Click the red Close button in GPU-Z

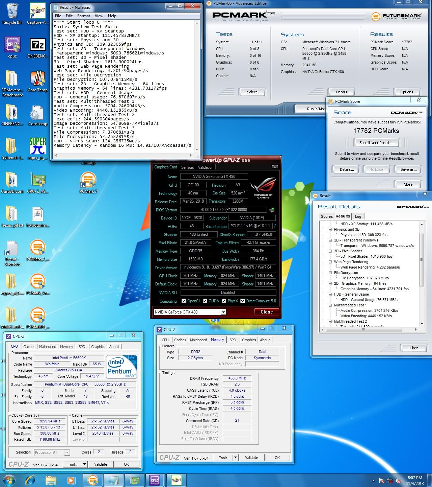click(267, 312)
